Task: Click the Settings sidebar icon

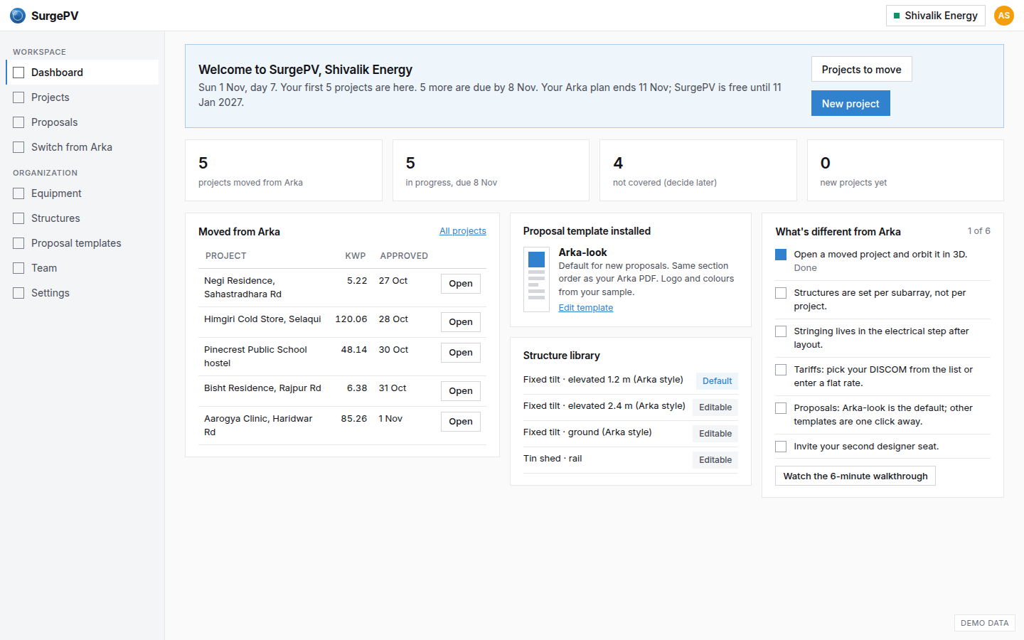Action: tap(18, 293)
